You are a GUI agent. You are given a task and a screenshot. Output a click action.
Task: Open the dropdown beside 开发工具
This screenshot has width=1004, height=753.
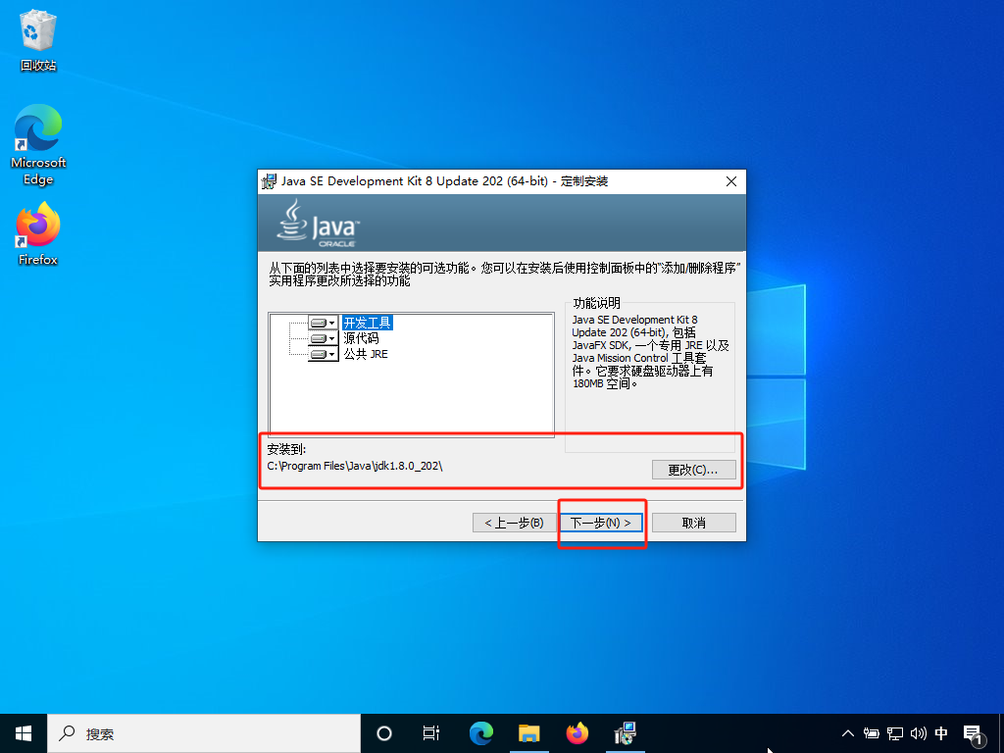coord(324,323)
